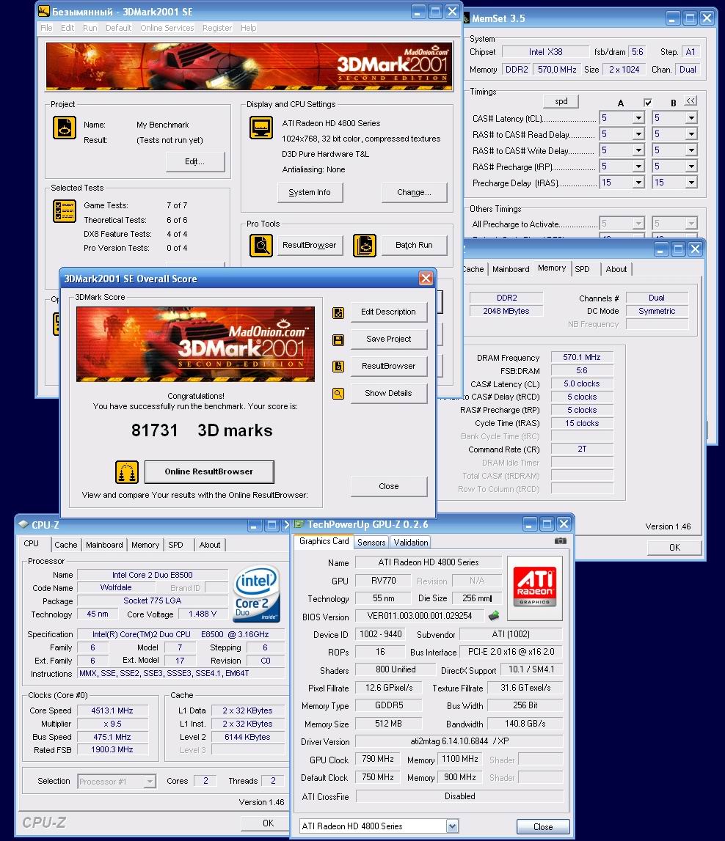
Task: Click the GPU-Z camera screenshot icon
Action: pyautogui.click(x=560, y=541)
